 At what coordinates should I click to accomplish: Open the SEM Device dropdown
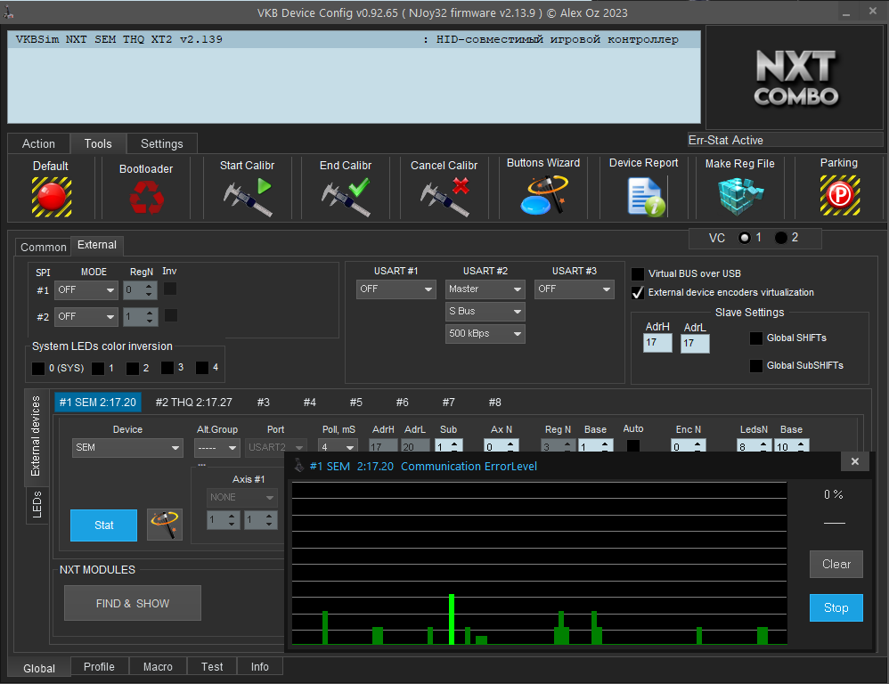[127, 448]
